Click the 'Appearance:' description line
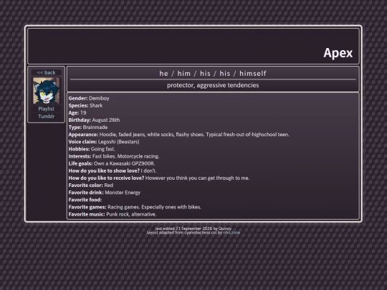This screenshot has width=387, height=290. coord(178,135)
